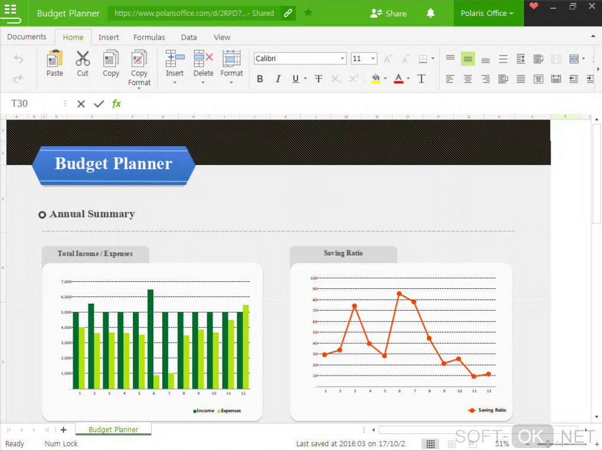The height and width of the screenshot is (451, 602).
Task: Center text horizontally
Action: (467, 79)
